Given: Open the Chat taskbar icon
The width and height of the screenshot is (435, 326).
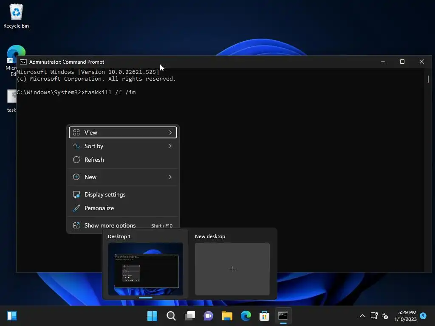Looking at the screenshot, I should pos(208,316).
